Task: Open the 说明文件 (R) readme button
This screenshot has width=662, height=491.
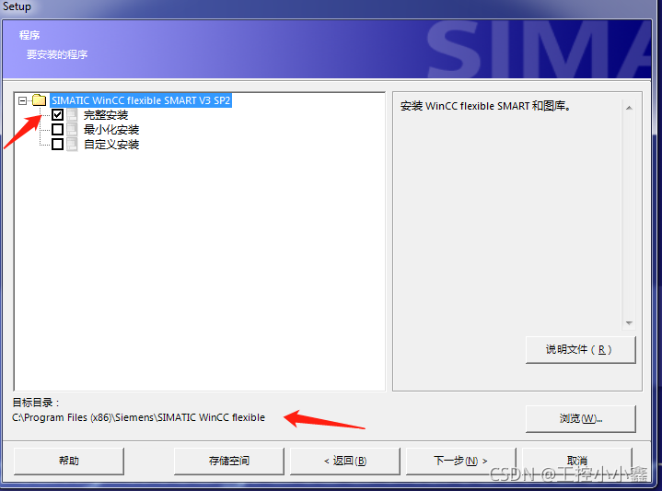Action: (580, 349)
